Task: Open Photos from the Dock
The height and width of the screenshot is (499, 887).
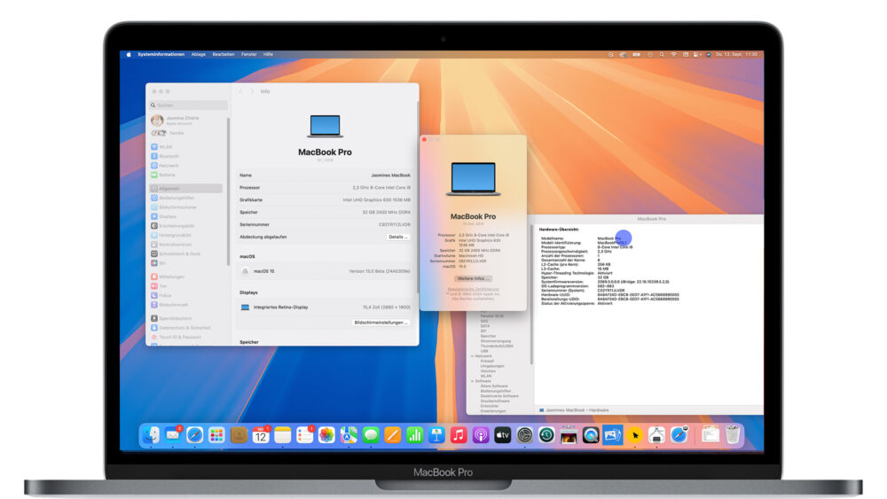Action: (326, 434)
